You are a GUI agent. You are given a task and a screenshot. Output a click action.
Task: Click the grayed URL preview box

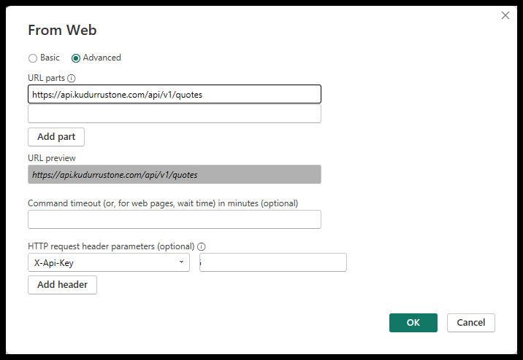tap(174, 175)
